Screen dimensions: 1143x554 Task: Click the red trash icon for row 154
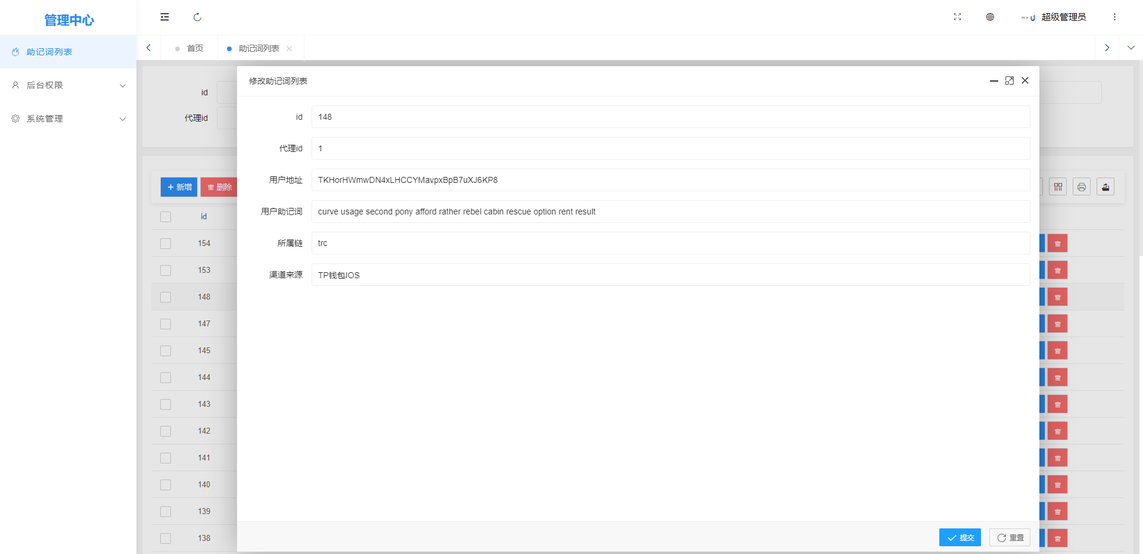point(1057,244)
